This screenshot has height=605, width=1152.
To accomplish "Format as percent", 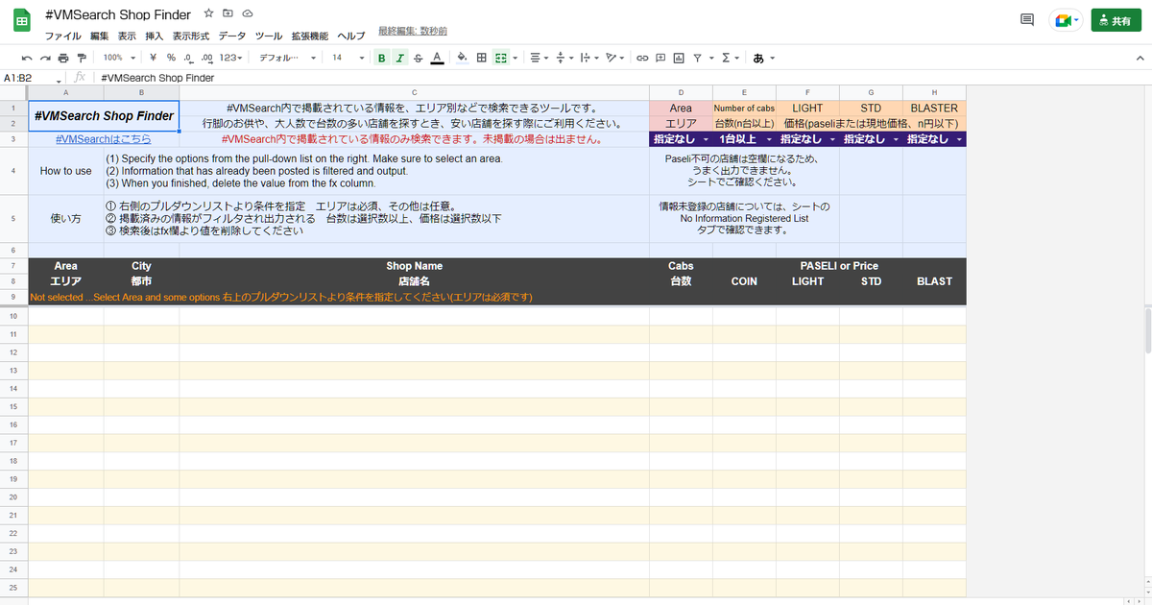I will pyautogui.click(x=171, y=58).
